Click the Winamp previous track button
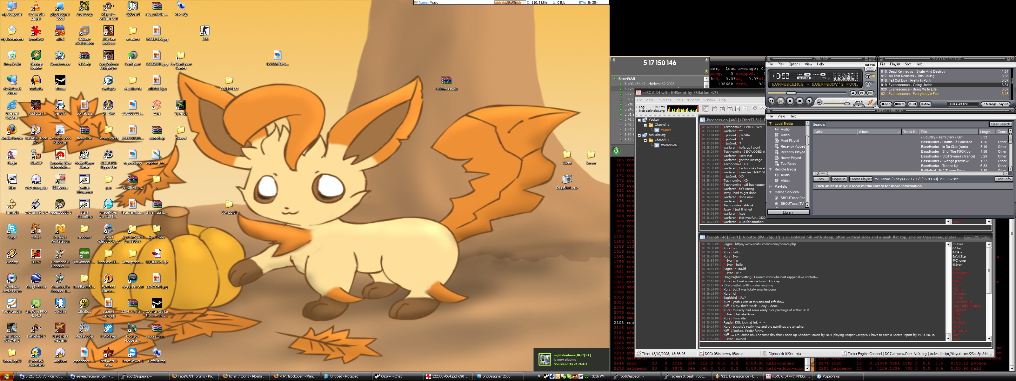Screen dimensions: 1016x381 pos(772,101)
